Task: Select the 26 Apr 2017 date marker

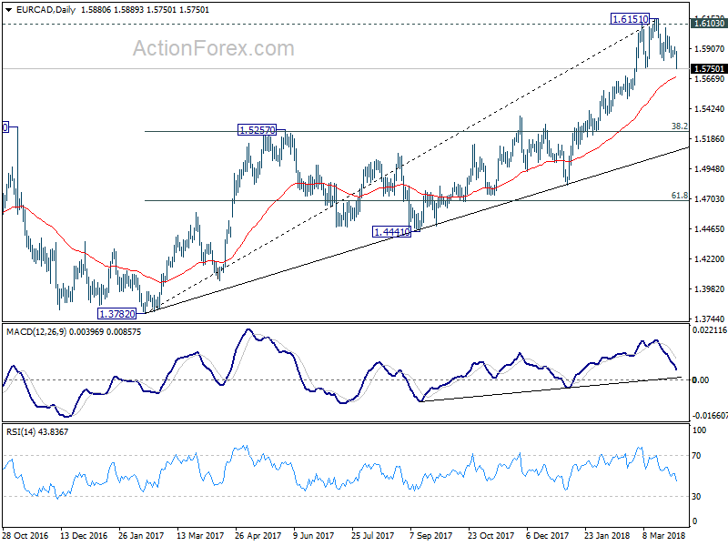Action: point(258,535)
